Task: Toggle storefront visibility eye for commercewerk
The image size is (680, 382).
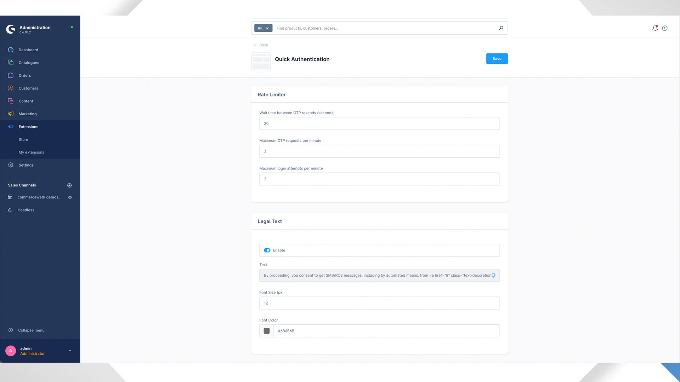Action: (x=70, y=197)
